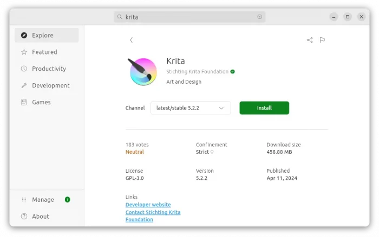Click into the krita search box

tap(190, 17)
